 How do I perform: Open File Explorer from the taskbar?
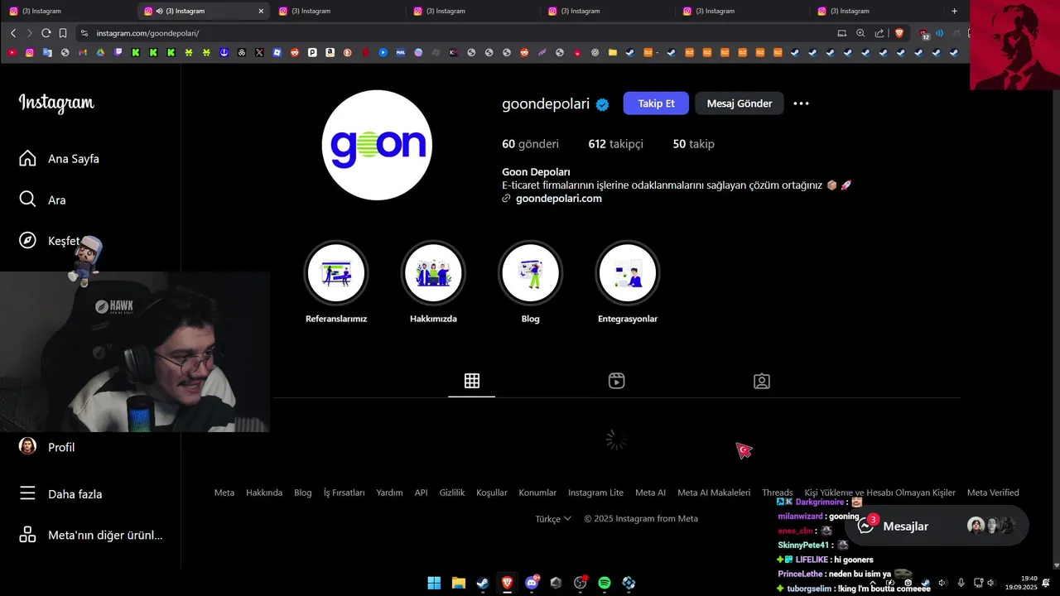click(x=458, y=583)
